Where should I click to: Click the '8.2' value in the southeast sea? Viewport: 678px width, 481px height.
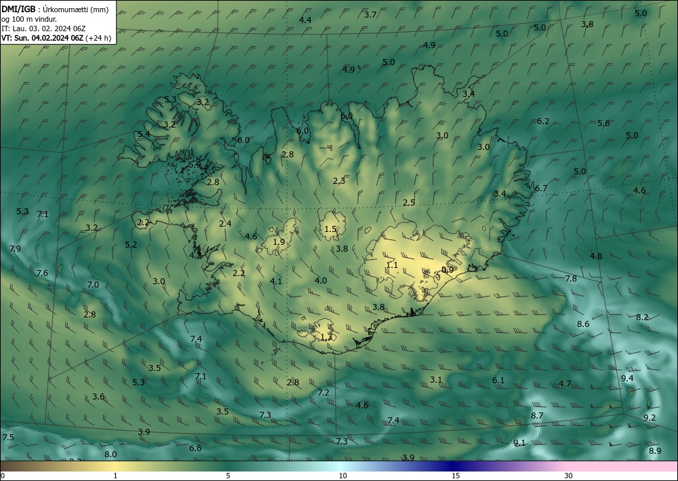coord(642,317)
